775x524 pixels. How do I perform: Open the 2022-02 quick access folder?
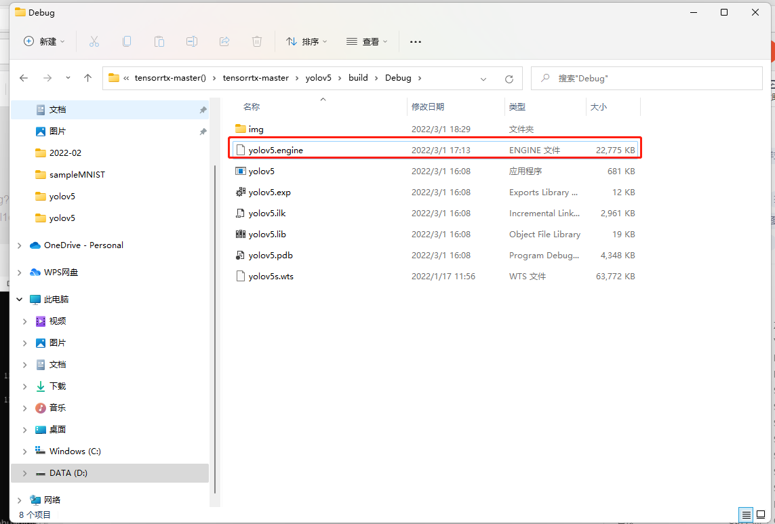pos(110,153)
